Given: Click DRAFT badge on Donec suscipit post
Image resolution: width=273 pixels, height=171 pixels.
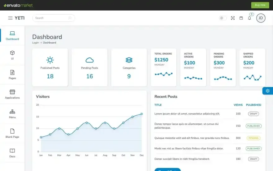Looking at the screenshot, I should [253, 159].
